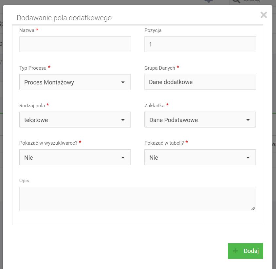Open the Rodzaj pola dropdown

75,120
